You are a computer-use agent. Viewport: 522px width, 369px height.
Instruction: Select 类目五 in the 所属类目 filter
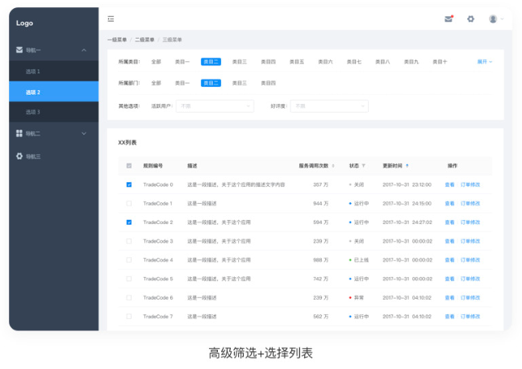[297, 61]
